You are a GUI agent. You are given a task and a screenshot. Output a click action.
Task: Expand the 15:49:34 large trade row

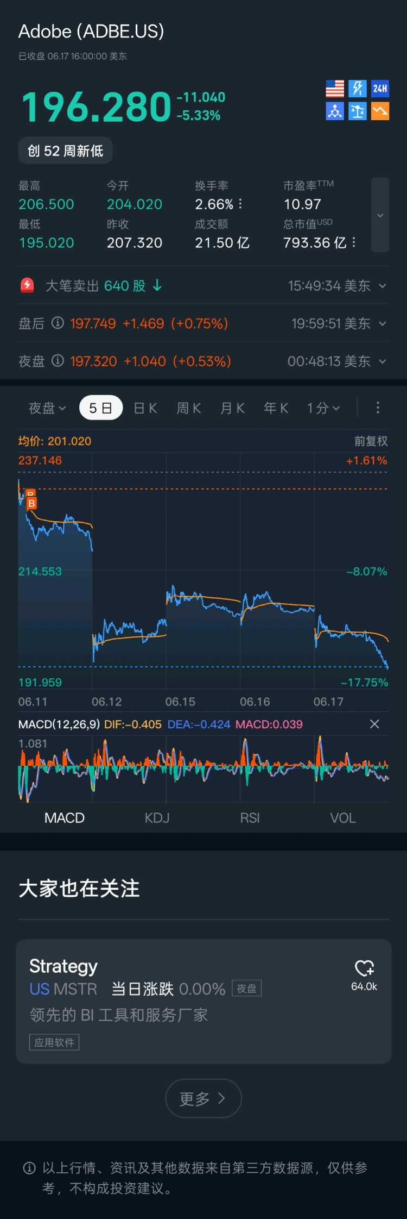[x=383, y=286]
